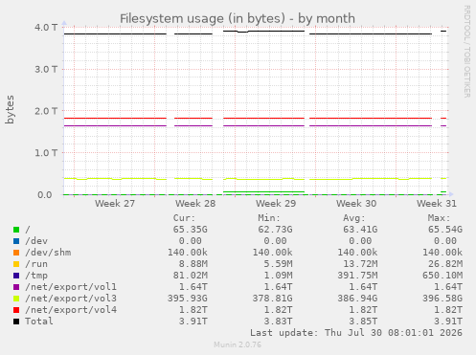The image size is (476, 355).
Task: Click the Max: column header
Action: click(x=439, y=218)
